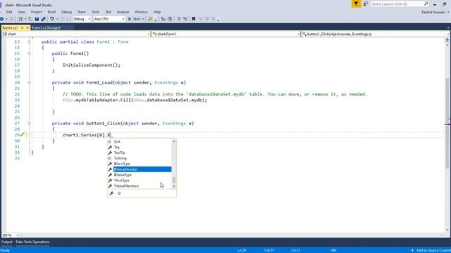Click the Start debugging button
Image resolution: width=451 pixels, height=253 pixels.
135,19
